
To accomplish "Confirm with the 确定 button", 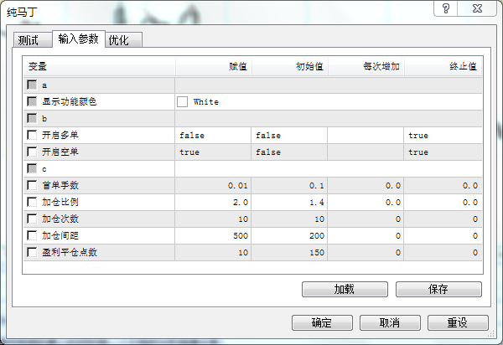I will click(x=322, y=322).
